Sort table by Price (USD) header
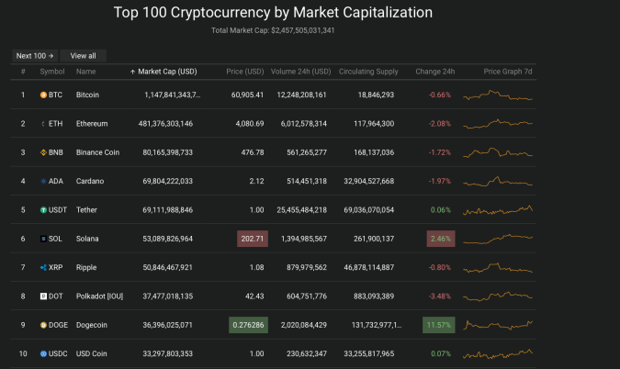 pos(244,72)
